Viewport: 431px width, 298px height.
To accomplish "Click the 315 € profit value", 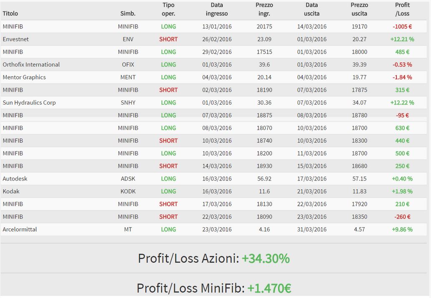I will [402, 90].
